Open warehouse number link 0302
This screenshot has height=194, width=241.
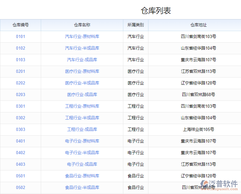(x=20, y=118)
